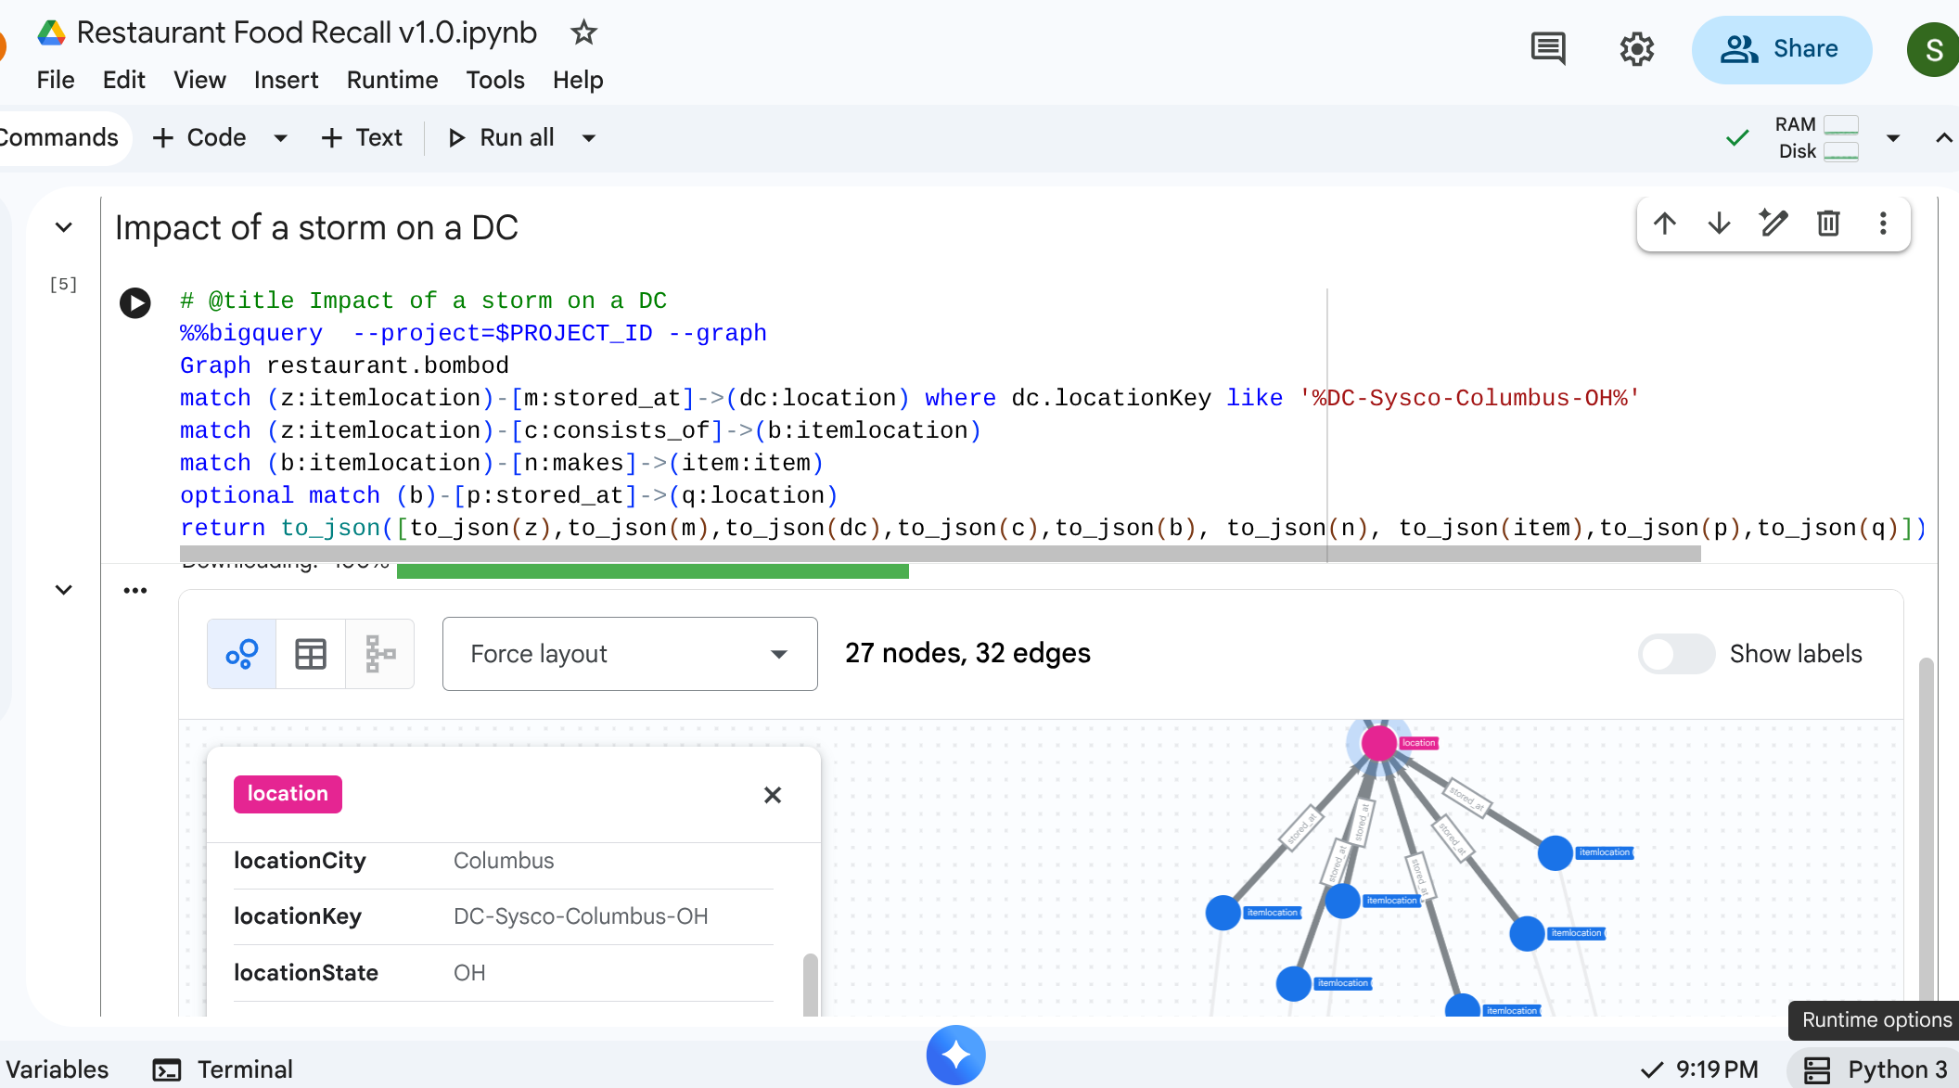Screen dimensions: 1959x1088
Task: Open the Runtime menu
Action: point(391,80)
